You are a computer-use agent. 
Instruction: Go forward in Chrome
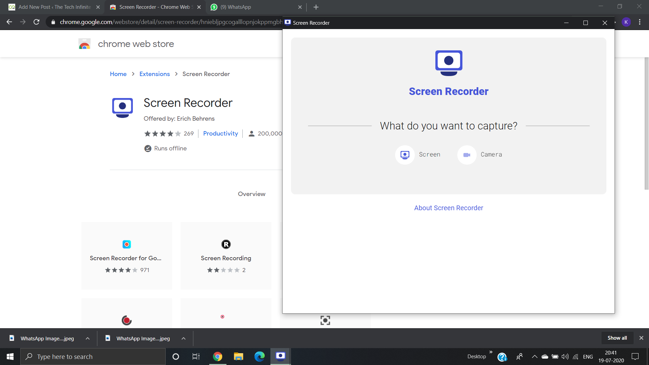pos(23,22)
